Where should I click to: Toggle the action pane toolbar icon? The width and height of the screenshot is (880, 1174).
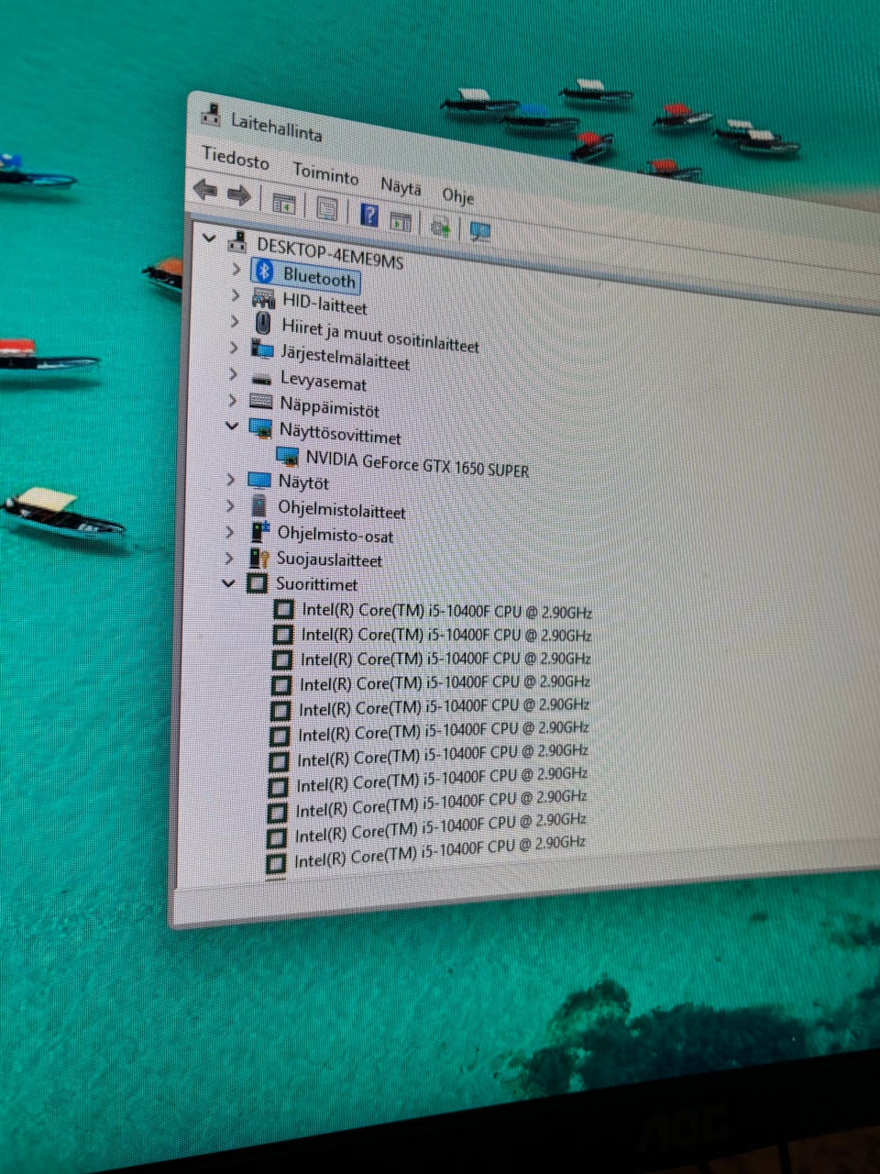coord(401,220)
